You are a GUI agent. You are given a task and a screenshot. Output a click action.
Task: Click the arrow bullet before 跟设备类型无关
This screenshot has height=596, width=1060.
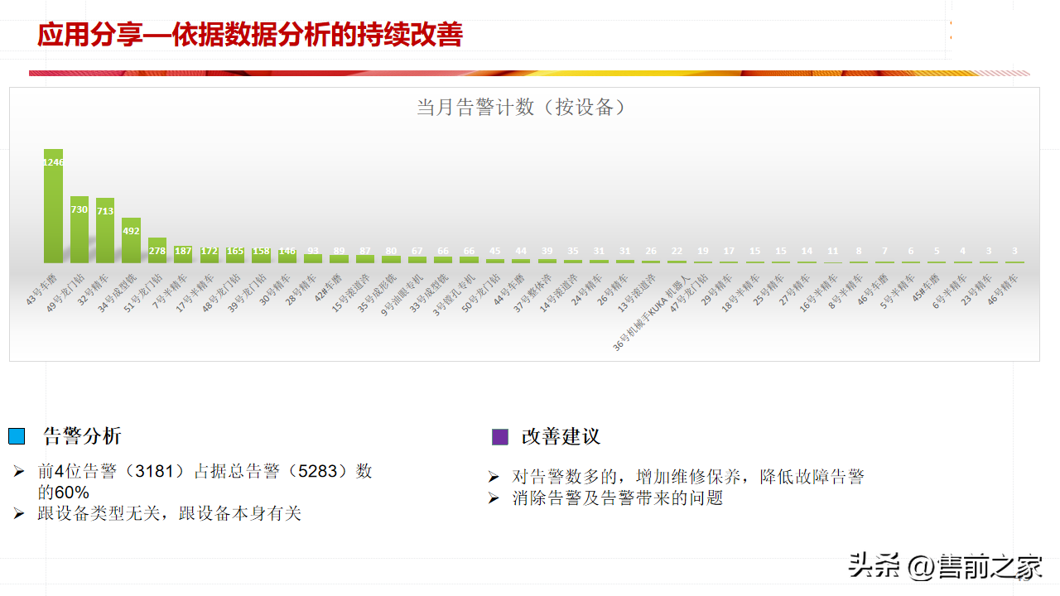(19, 513)
